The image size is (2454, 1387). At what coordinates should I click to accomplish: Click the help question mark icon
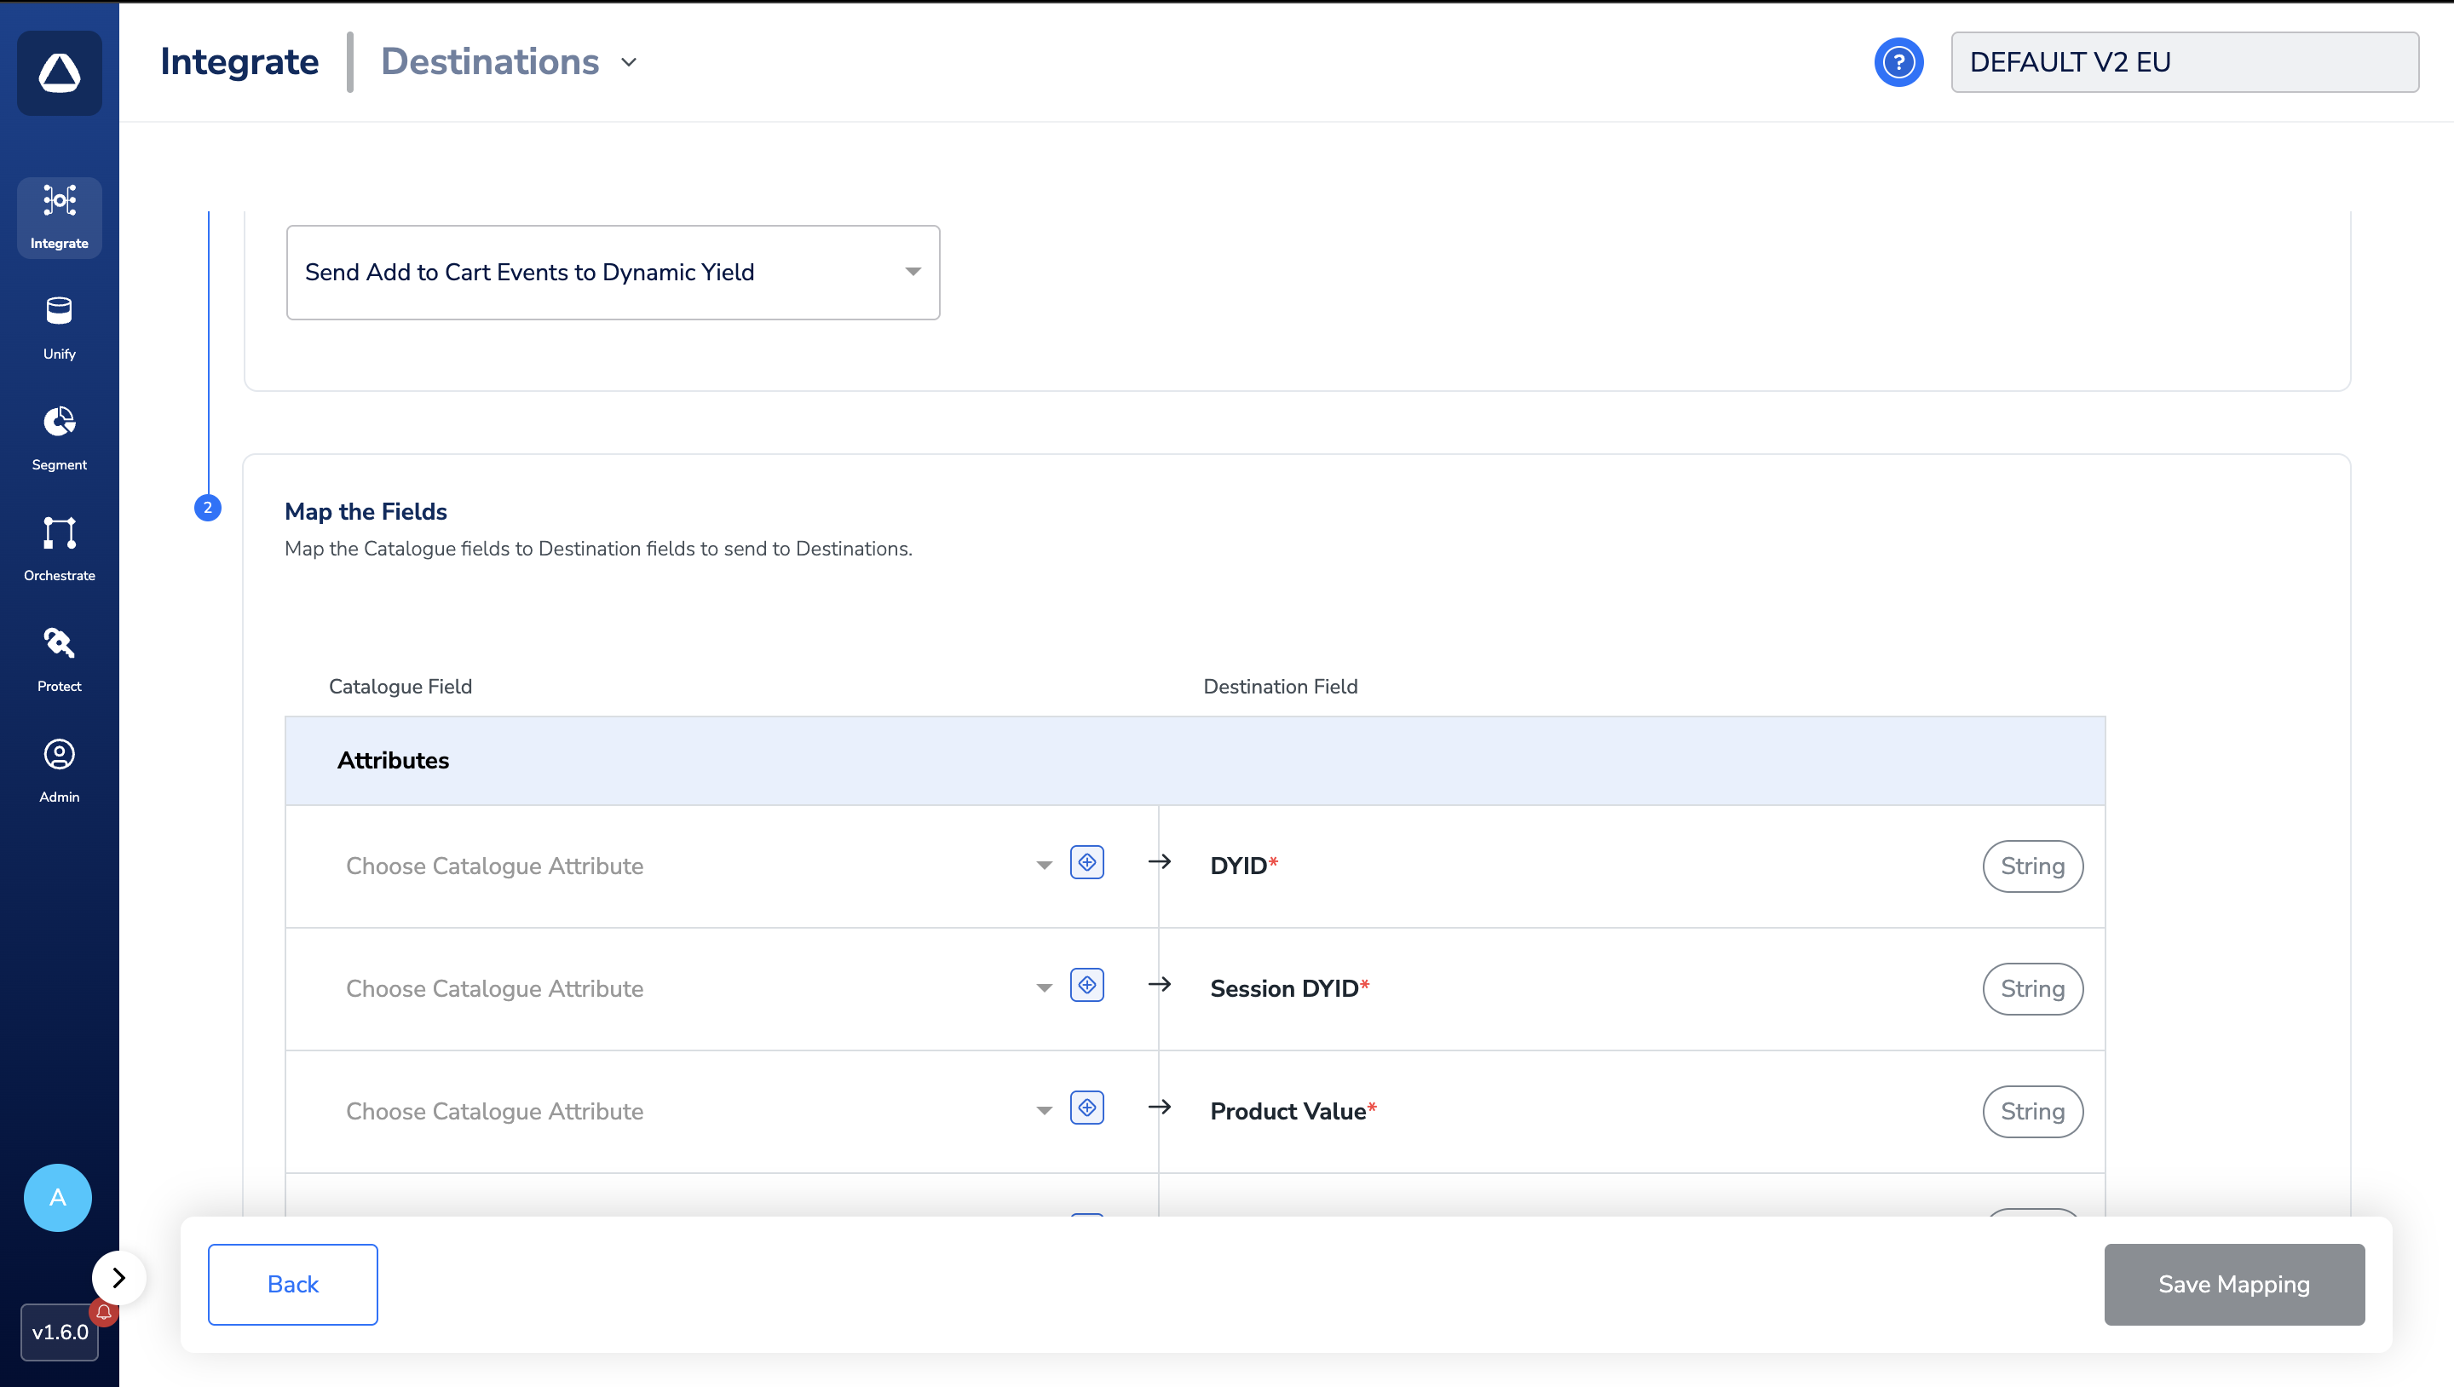click(x=1898, y=62)
